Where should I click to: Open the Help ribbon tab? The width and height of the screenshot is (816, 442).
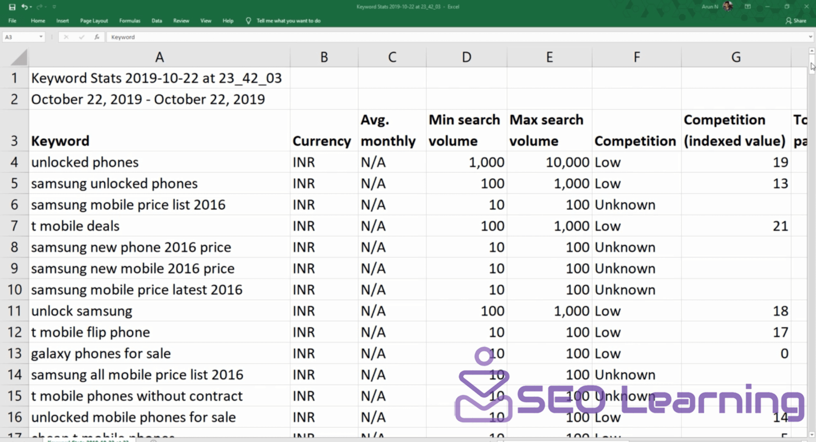pyautogui.click(x=228, y=20)
